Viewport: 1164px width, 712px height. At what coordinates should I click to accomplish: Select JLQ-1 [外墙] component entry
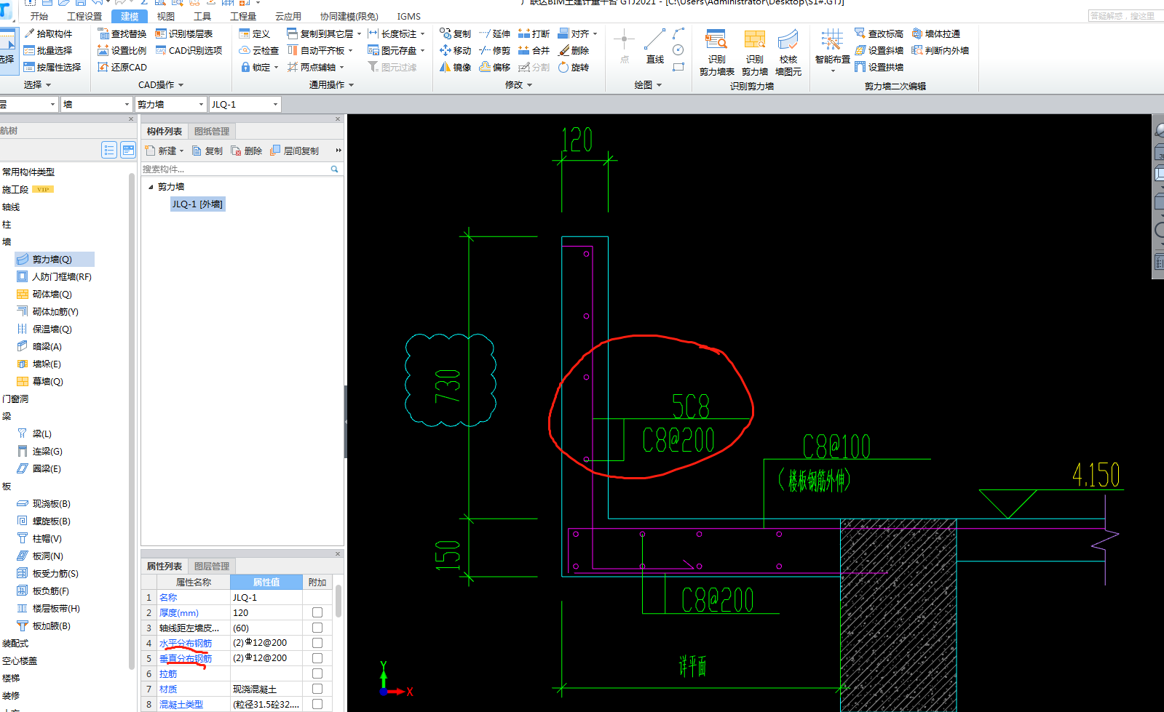point(197,204)
